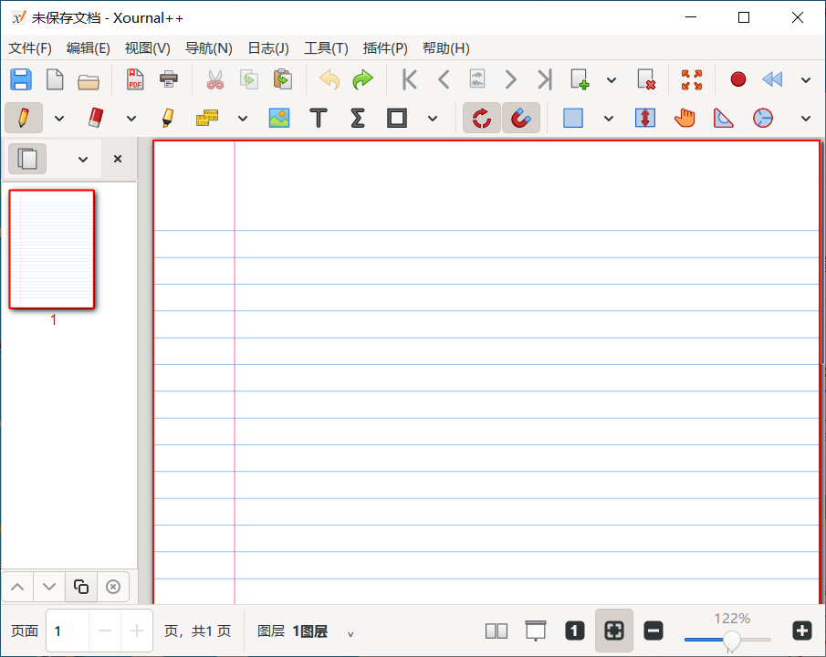Toggle rotation snapping button
The height and width of the screenshot is (657, 826).
[x=482, y=118]
